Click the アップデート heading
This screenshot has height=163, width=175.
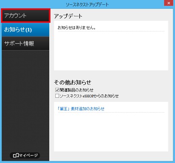(x=68, y=16)
